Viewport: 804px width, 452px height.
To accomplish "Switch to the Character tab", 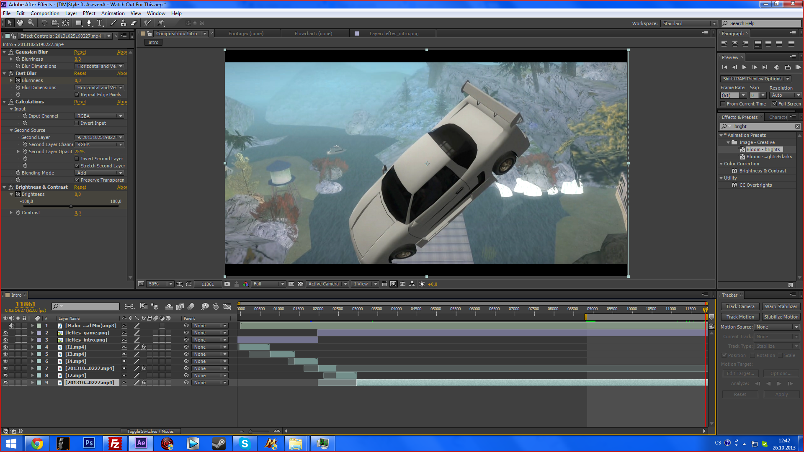I will click(778, 117).
